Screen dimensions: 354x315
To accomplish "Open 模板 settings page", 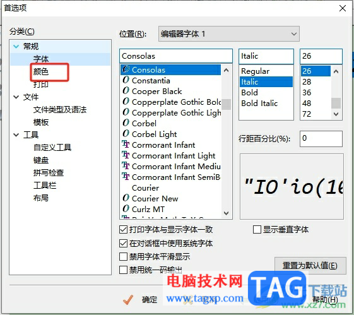I will click(41, 122).
